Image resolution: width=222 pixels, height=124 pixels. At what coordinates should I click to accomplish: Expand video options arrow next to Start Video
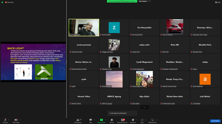click(x=20, y=120)
